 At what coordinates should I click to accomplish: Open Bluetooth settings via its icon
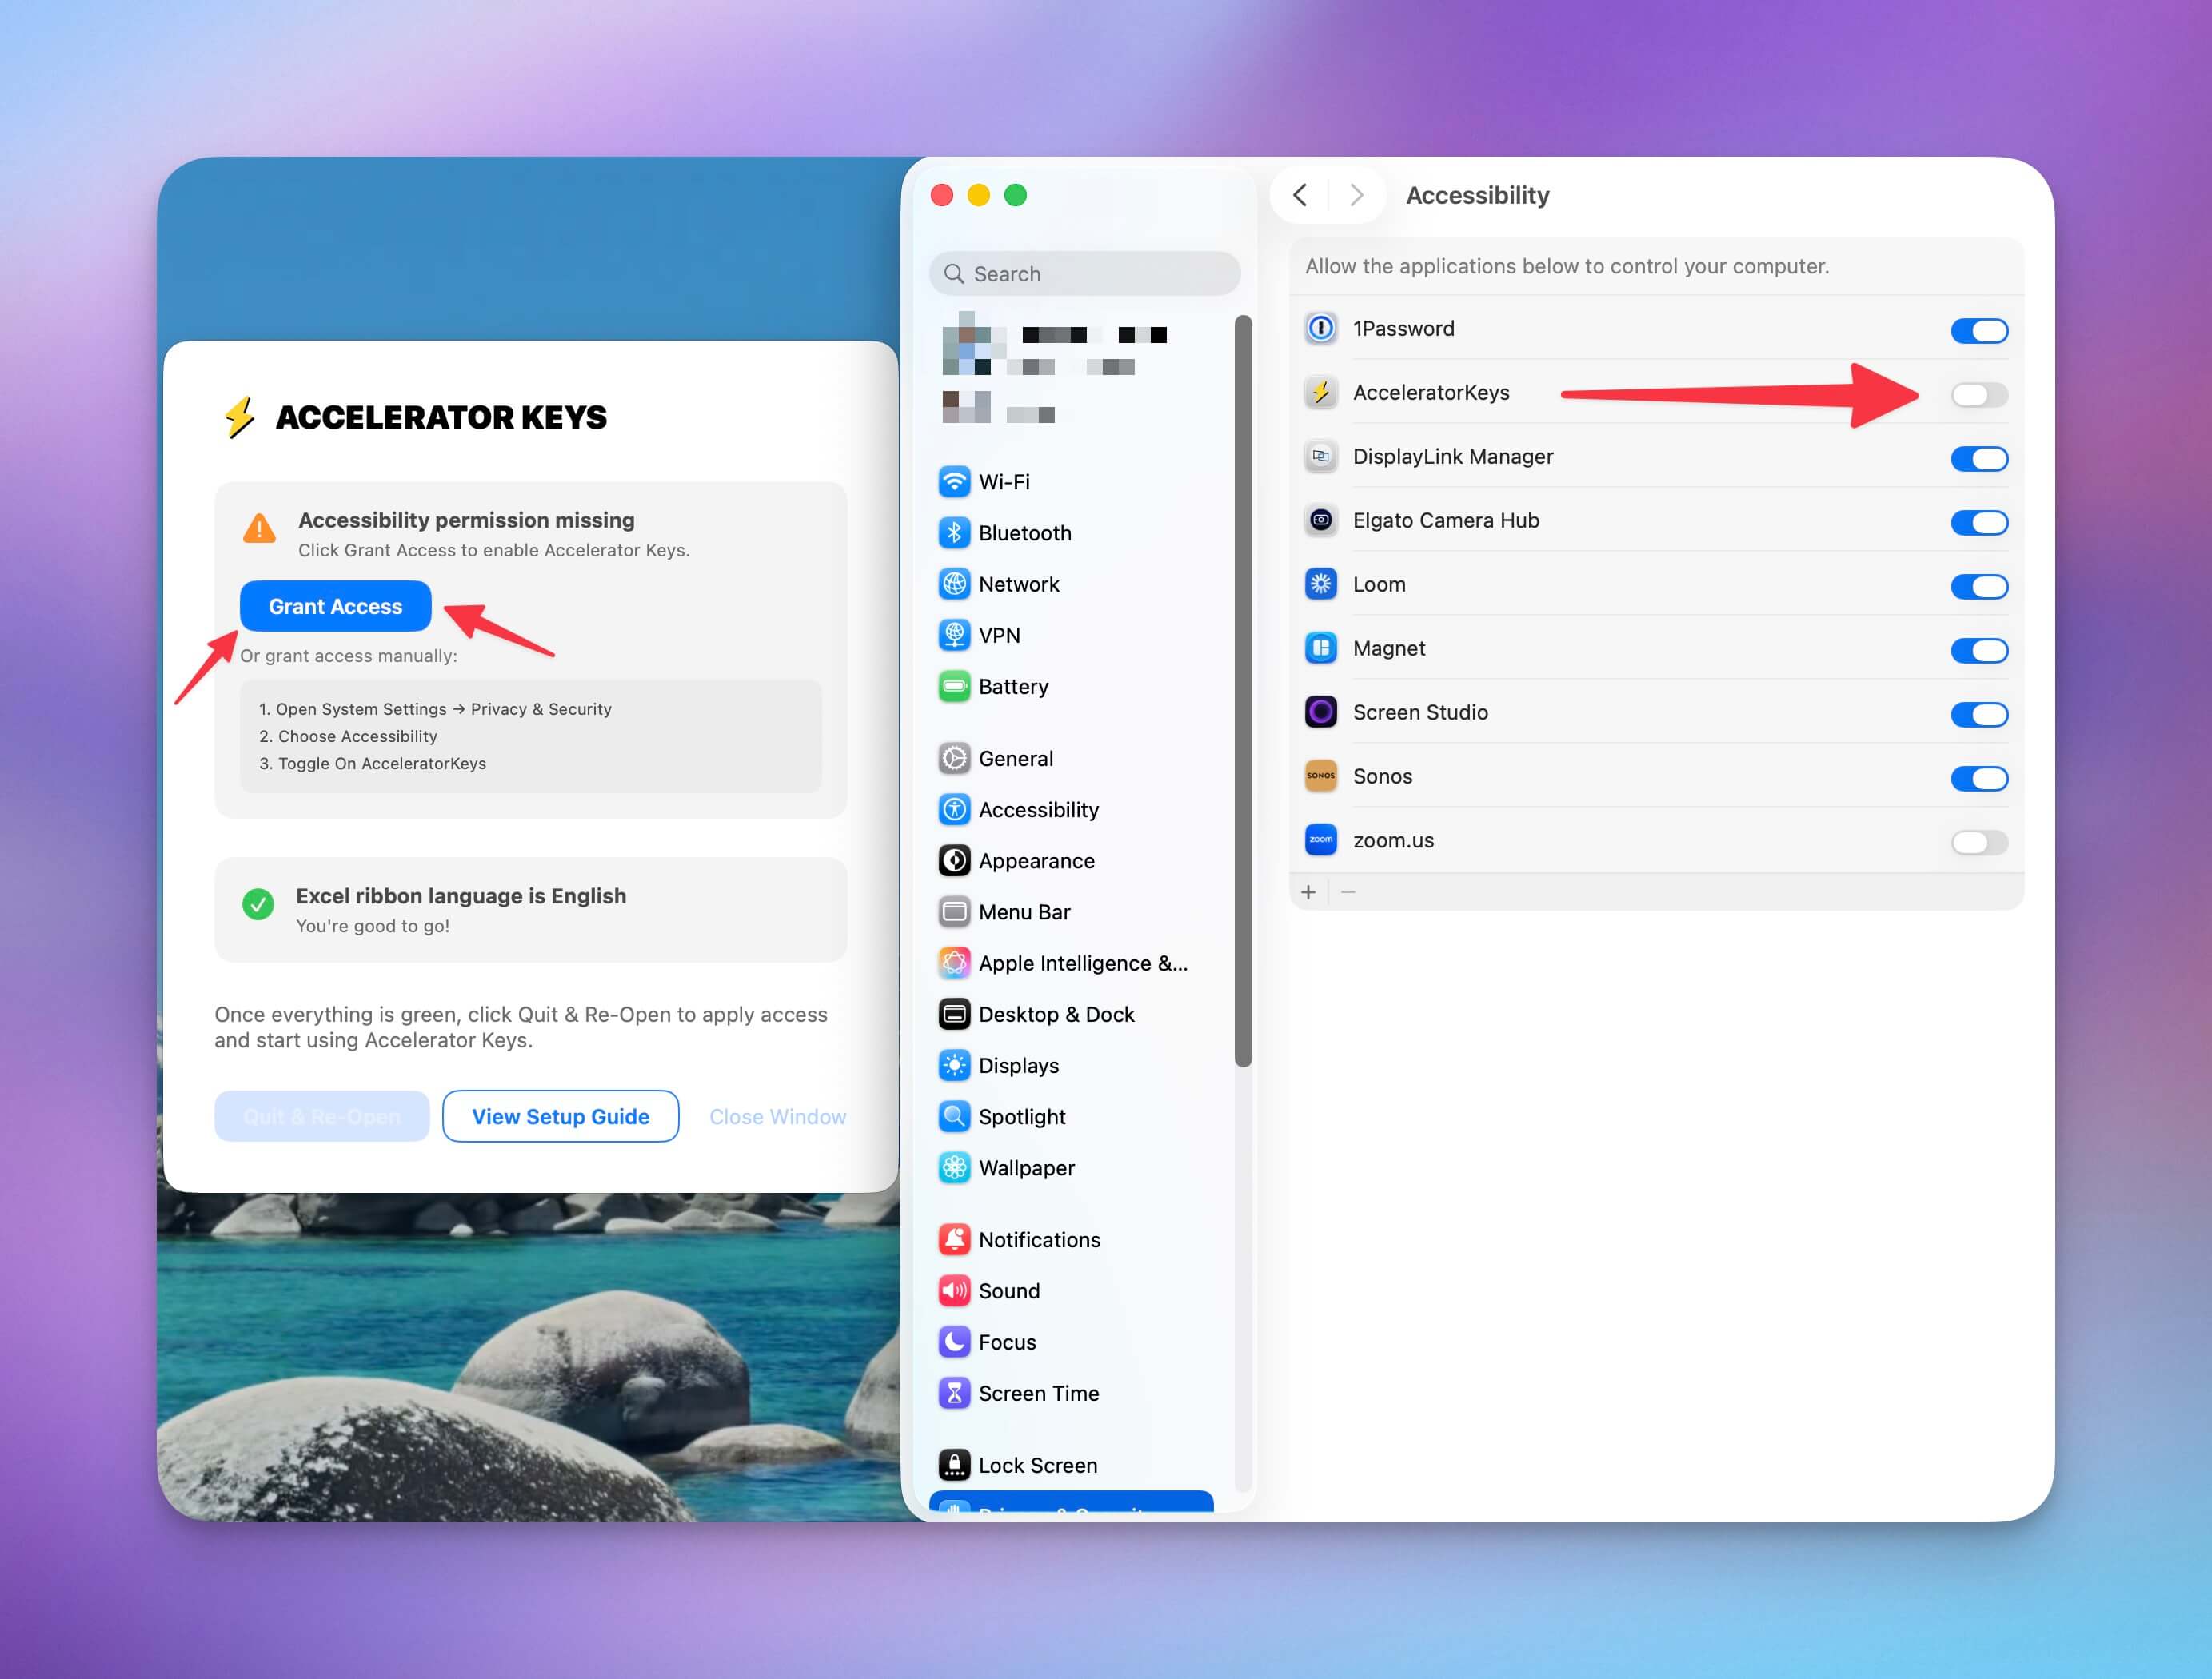(954, 533)
